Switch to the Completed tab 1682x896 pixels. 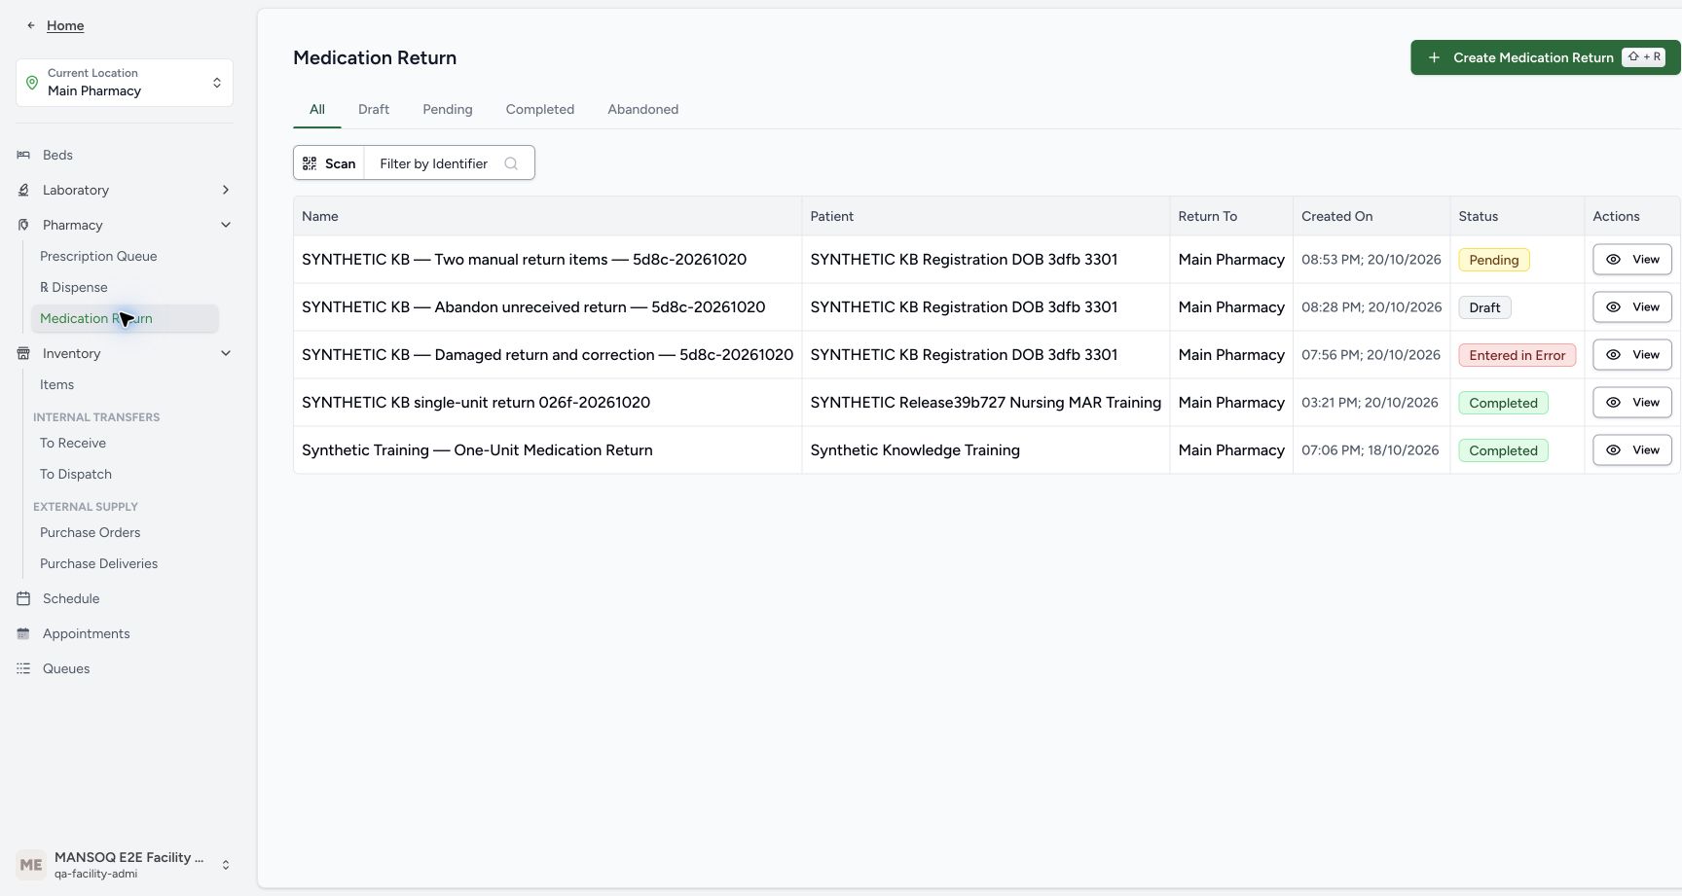540,109
